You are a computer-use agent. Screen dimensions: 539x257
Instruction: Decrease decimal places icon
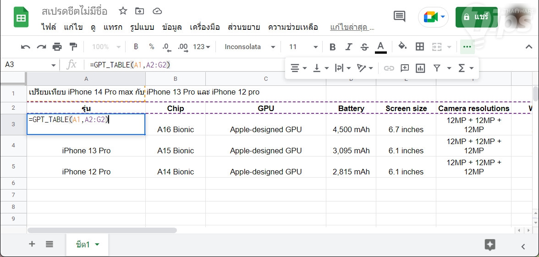(x=167, y=47)
